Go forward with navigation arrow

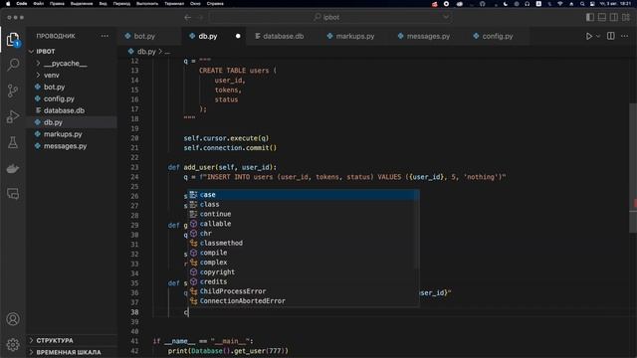(200, 17)
